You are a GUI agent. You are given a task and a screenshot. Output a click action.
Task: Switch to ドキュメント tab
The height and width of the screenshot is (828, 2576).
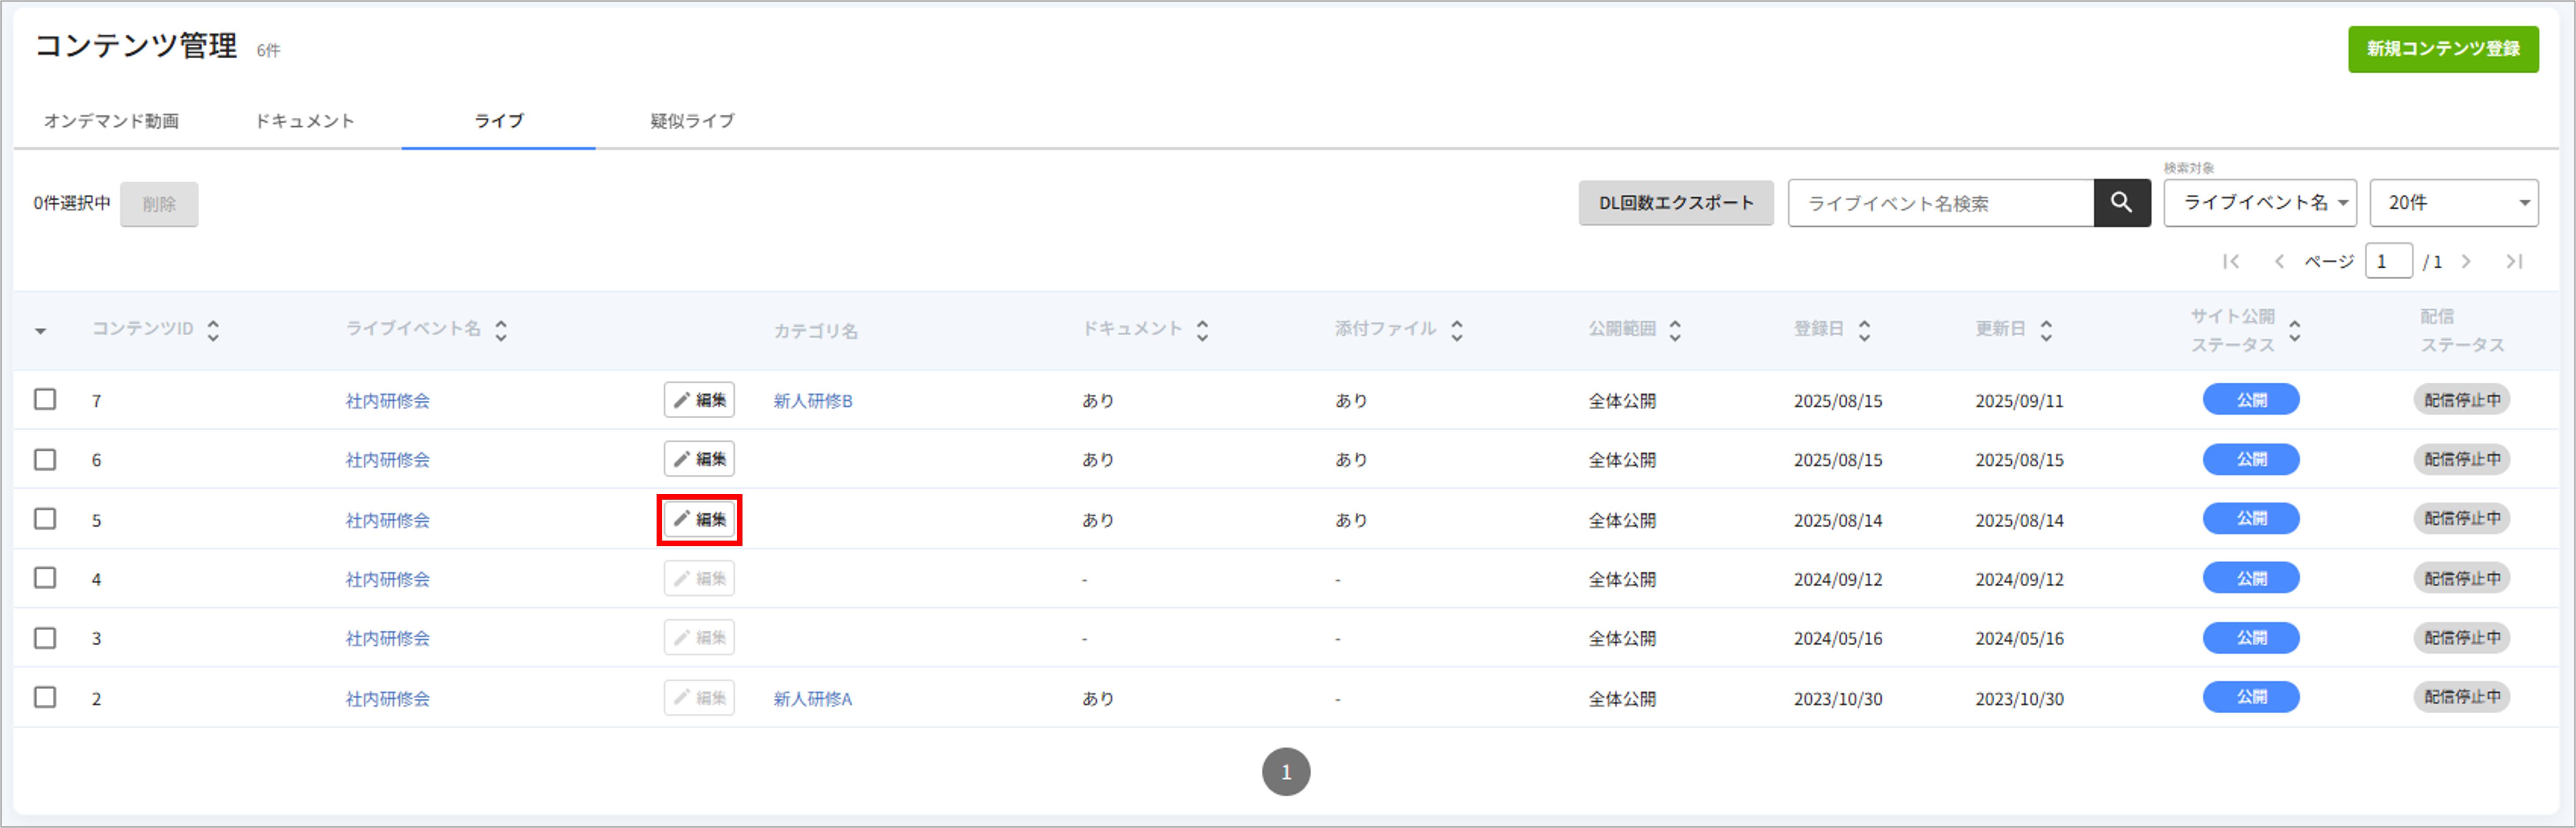(x=305, y=121)
